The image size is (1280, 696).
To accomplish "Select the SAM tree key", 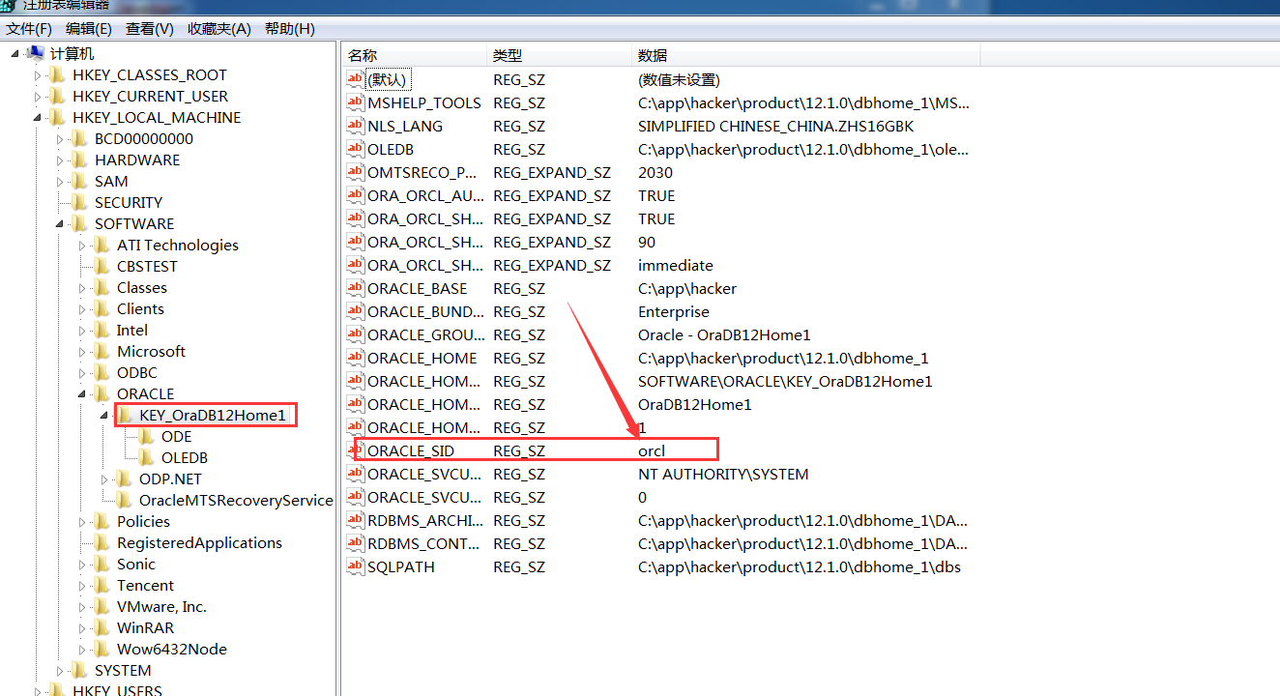I will [x=111, y=181].
